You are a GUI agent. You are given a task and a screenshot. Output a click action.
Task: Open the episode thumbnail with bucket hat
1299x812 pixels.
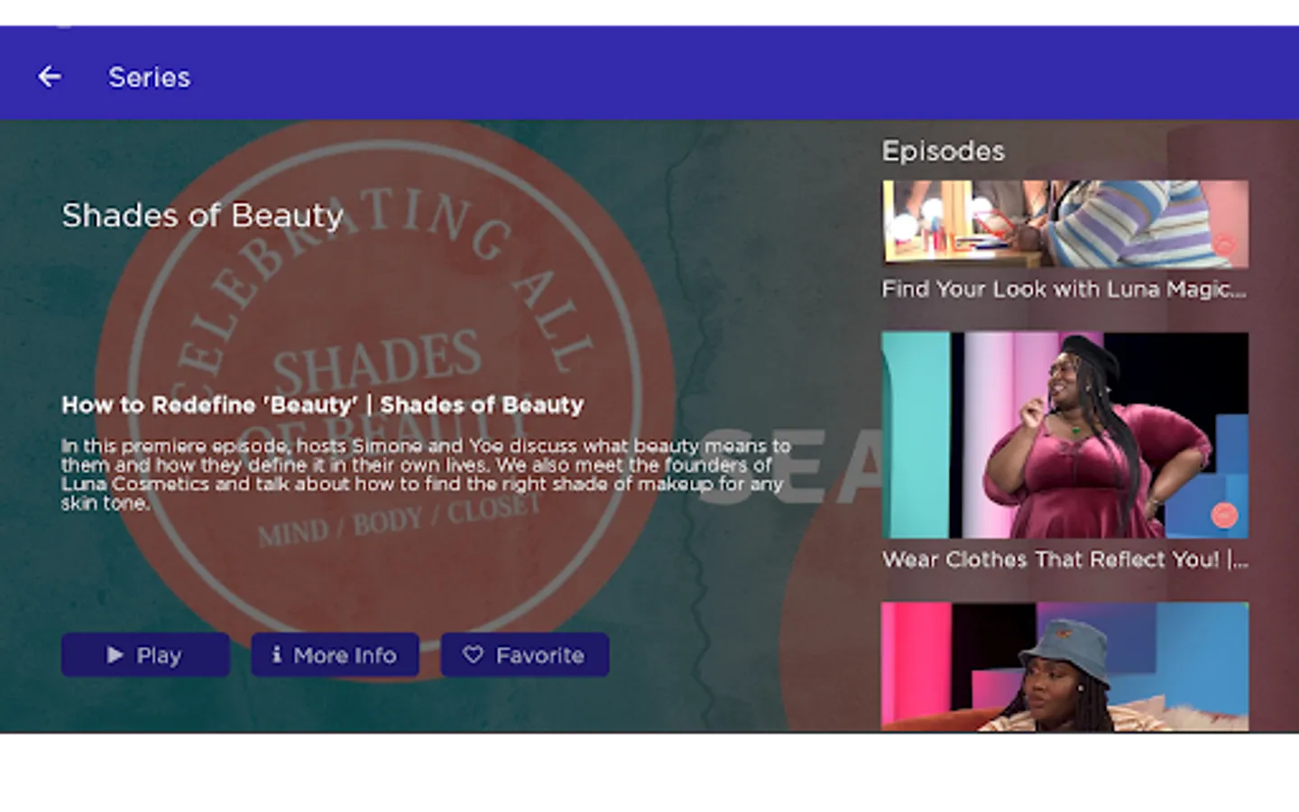1065,666
